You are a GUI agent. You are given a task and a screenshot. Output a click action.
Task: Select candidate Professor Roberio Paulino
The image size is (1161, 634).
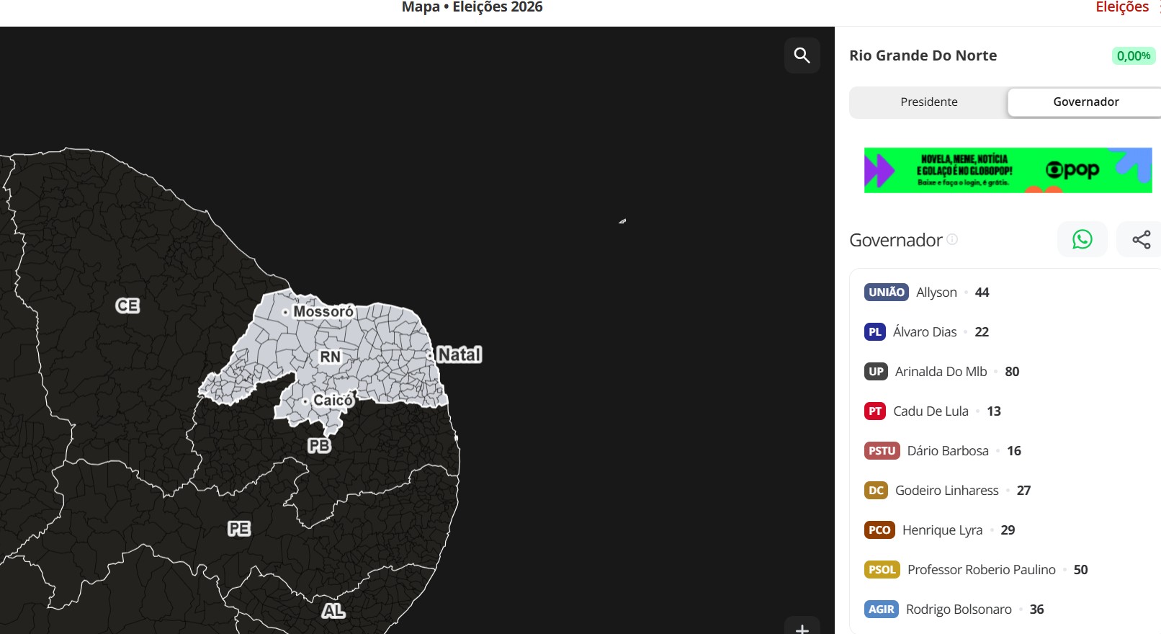tap(981, 569)
